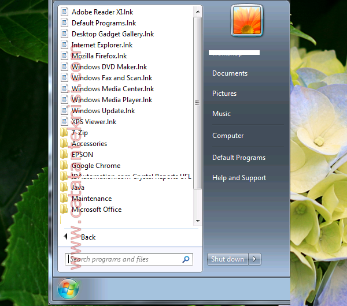Expand the Java folder label
347x306 pixels.
coord(78,188)
